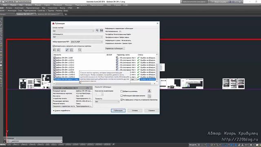Click first icon in sheet details header
The image size is (261, 147).
pyautogui.click(x=87, y=88)
